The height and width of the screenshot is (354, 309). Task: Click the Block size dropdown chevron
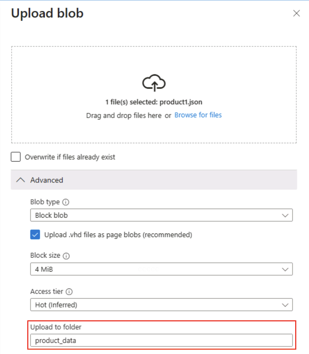coord(286,269)
